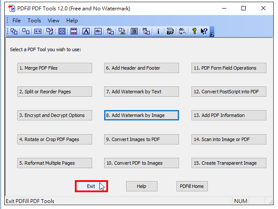
Task: Click the yellow question mark Help icon
Action: point(195,31)
